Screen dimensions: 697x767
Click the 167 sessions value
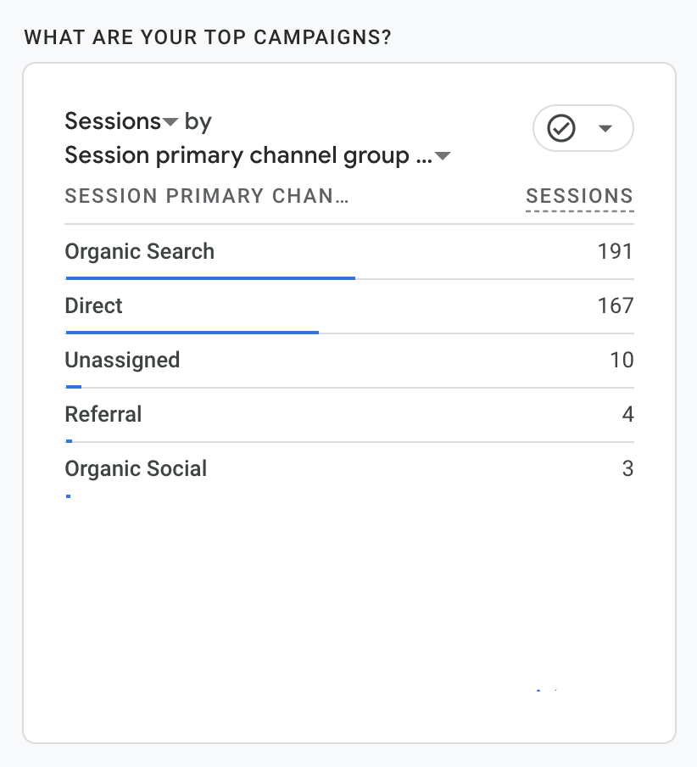point(615,306)
